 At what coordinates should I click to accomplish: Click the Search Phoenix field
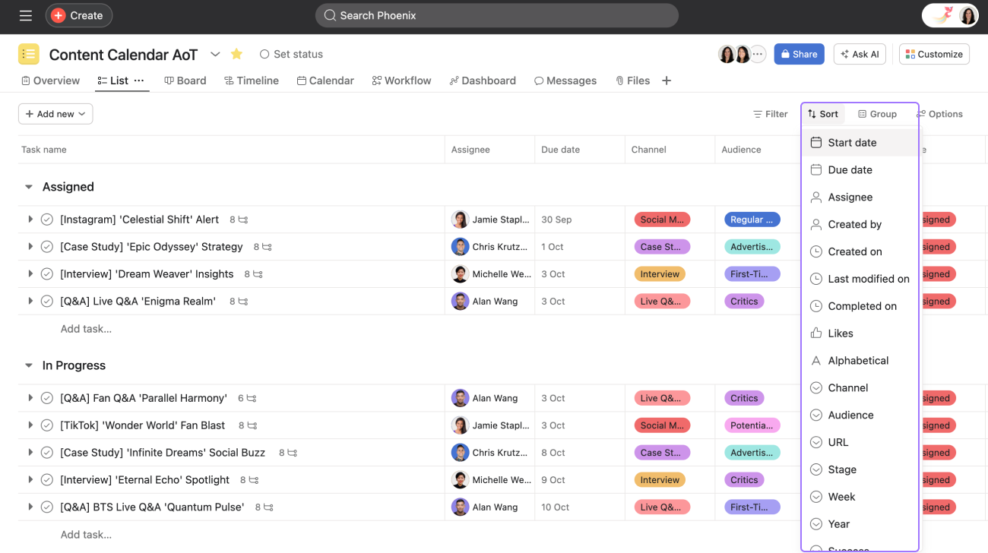coord(496,15)
